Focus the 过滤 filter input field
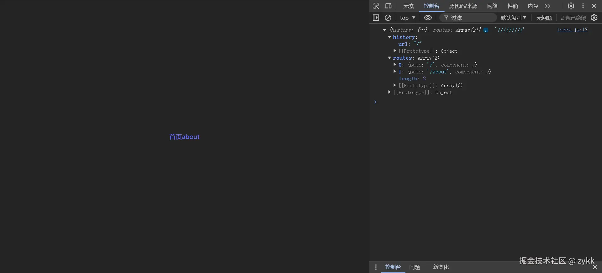This screenshot has height=273, width=602. point(468,18)
